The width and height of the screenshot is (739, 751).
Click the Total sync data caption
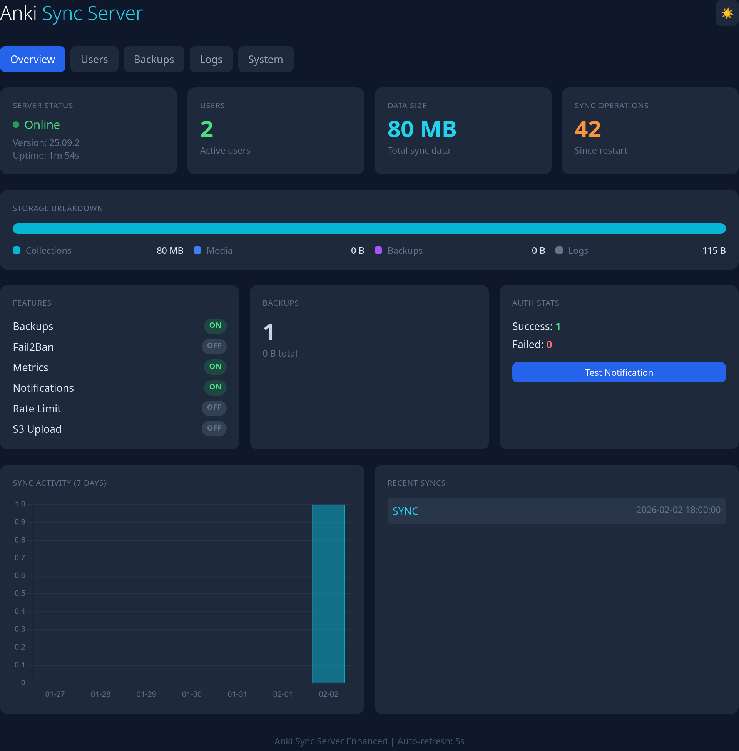click(418, 150)
